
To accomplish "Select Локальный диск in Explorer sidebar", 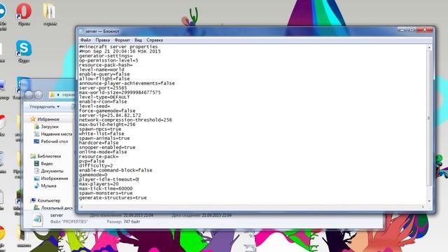I will click(x=57, y=208).
